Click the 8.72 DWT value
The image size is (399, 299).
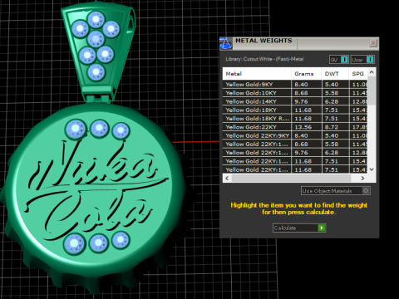click(332, 127)
